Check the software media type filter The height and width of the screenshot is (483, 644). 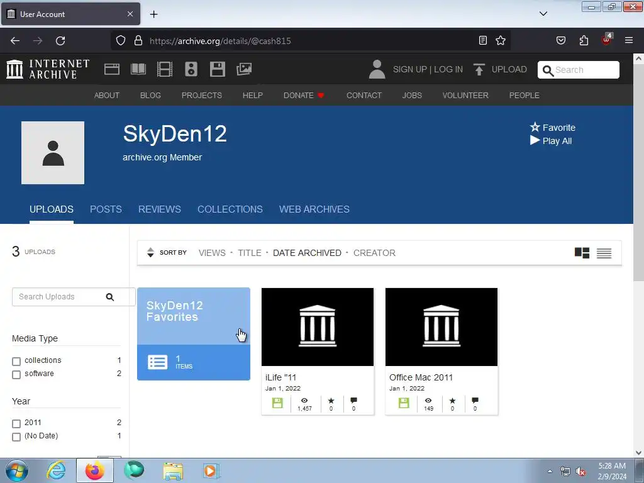point(16,375)
